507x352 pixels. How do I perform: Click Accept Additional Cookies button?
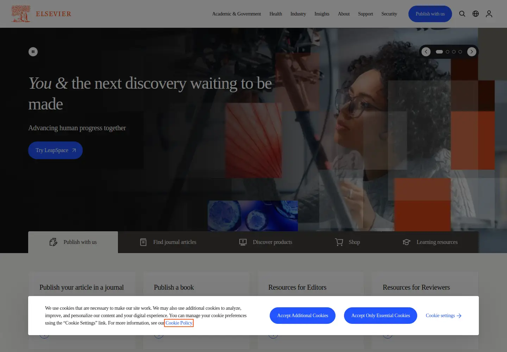pos(302,315)
